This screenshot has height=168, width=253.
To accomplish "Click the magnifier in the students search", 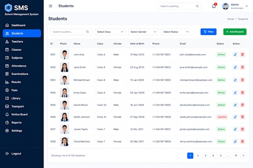I will (x=87, y=32).
